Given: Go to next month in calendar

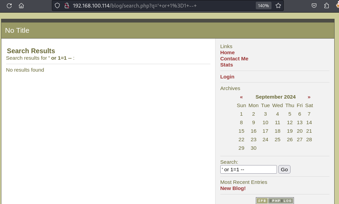Looking at the screenshot, I should click(x=309, y=97).
